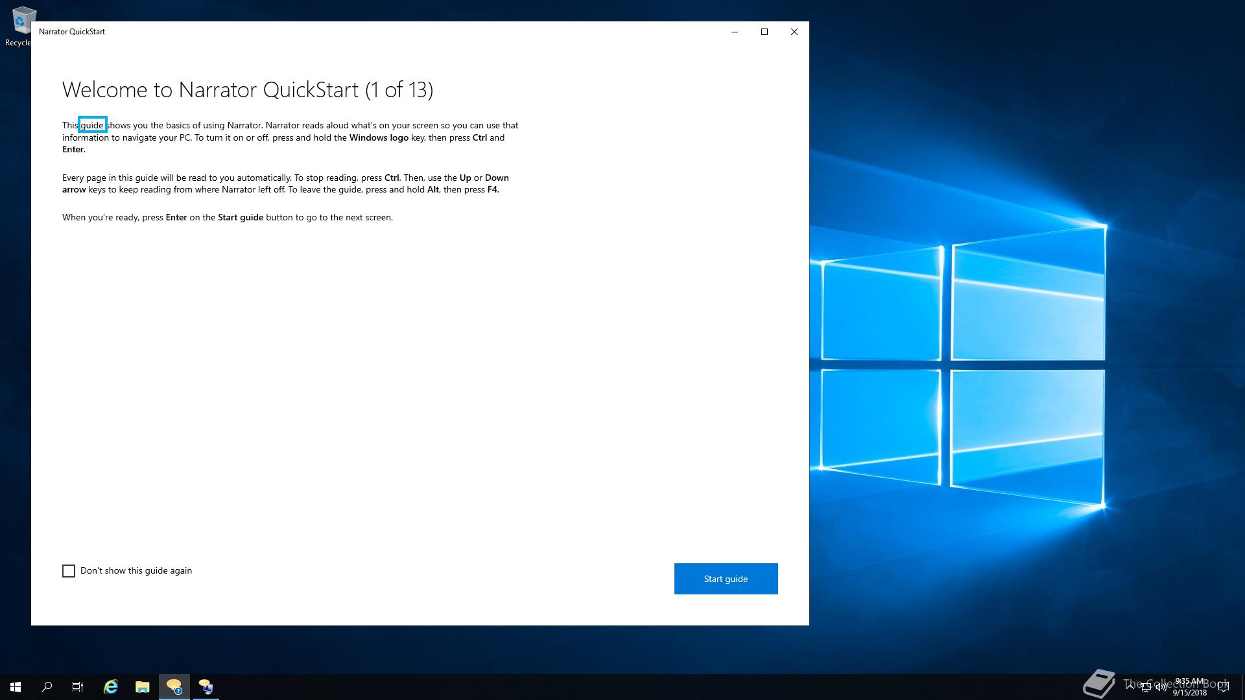Show hidden system tray icons
The height and width of the screenshot is (700, 1245).
(x=1130, y=687)
